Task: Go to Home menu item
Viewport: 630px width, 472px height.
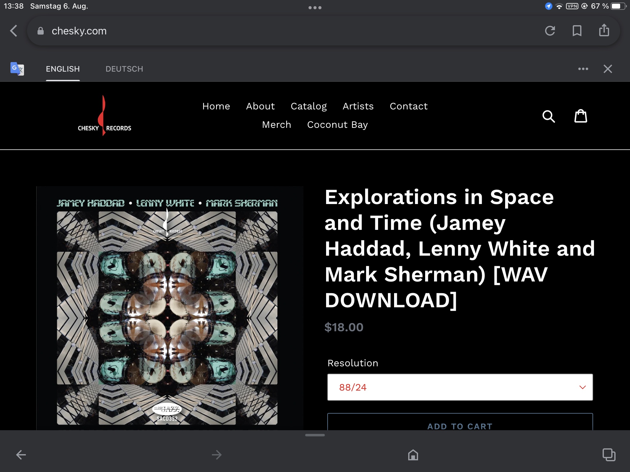Action: (216, 106)
